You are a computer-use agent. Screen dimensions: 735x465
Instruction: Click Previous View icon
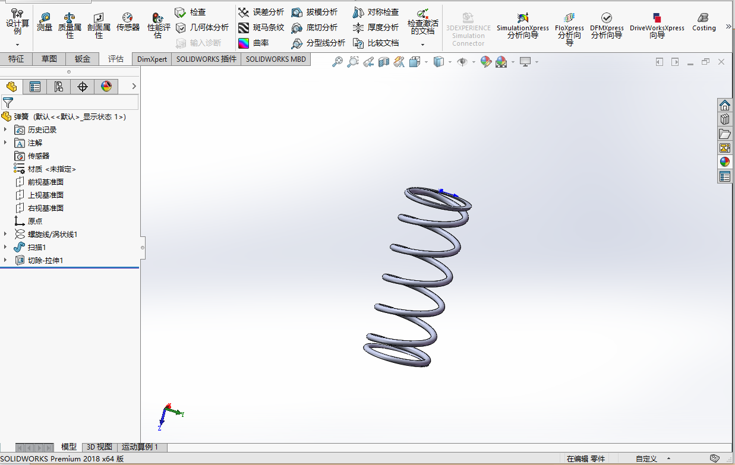368,61
